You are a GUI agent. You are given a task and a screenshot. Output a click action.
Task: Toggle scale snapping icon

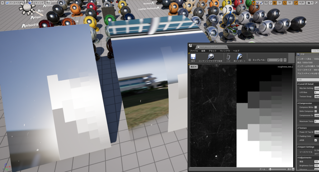(x=296, y=3)
